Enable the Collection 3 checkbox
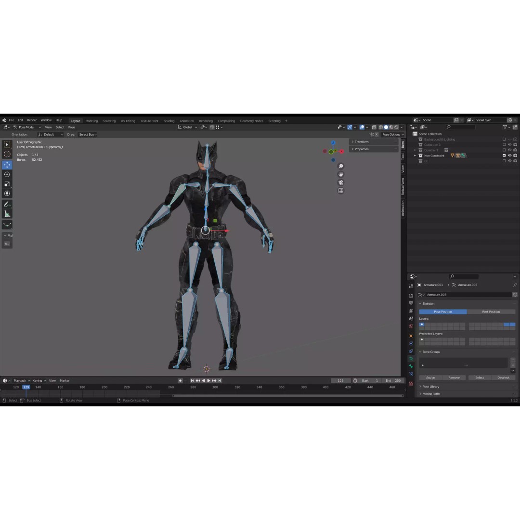Screen dimensions: 520x520 pos(504,144)
